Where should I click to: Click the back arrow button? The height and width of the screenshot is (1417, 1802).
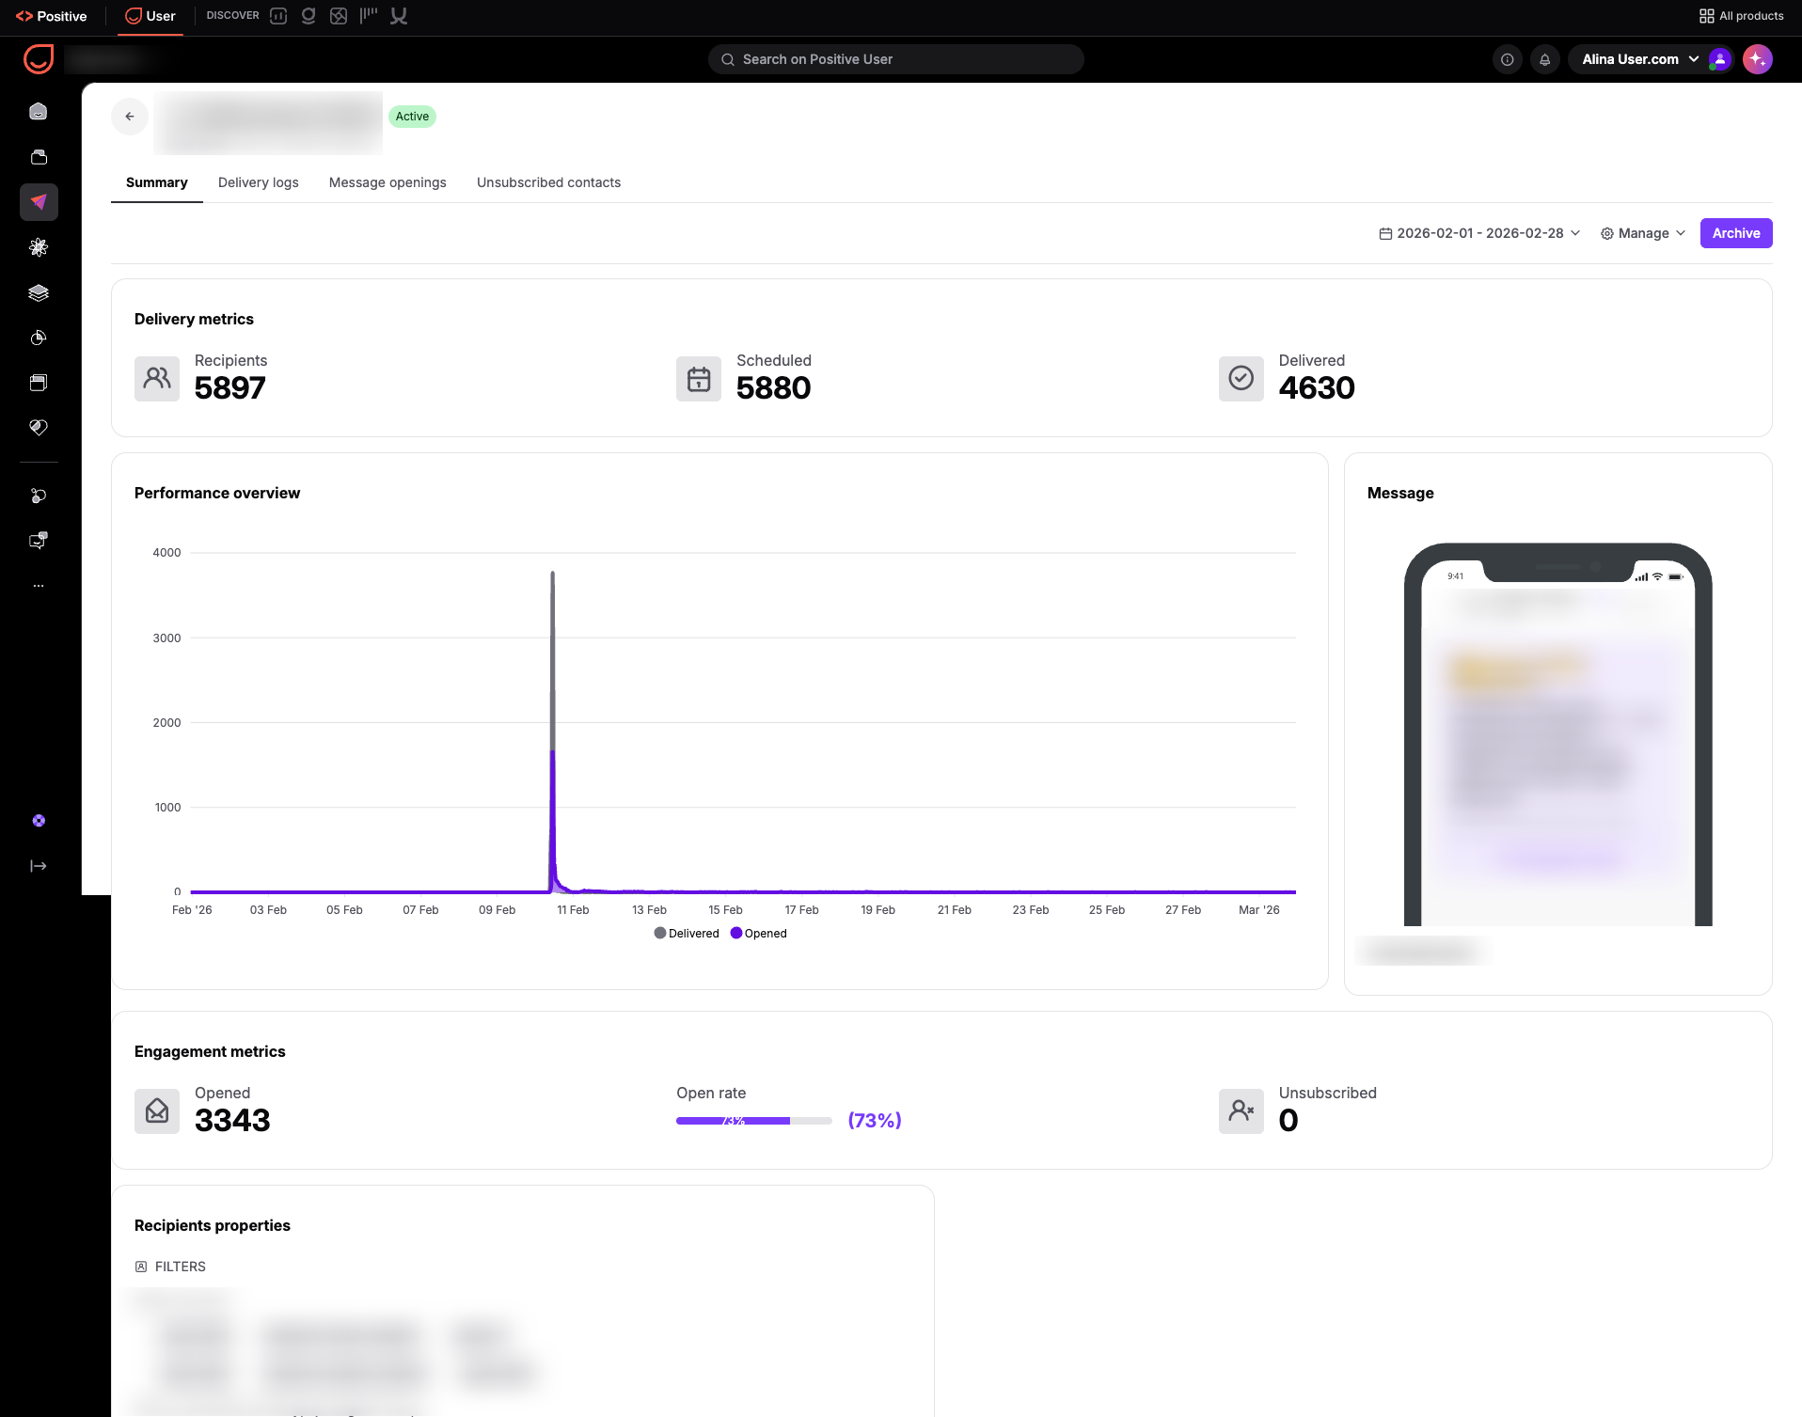[x=130, y=117]
